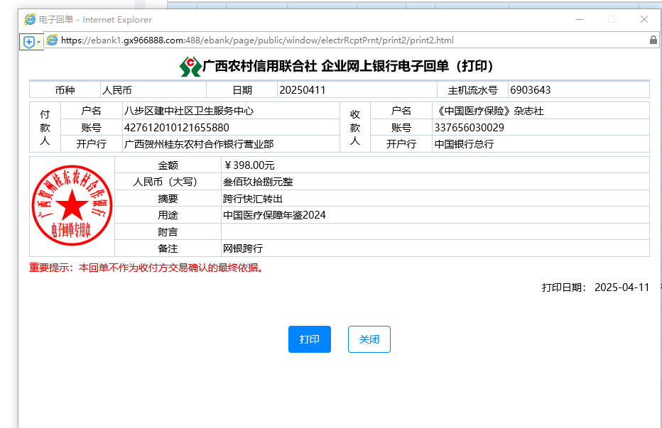This screenshot has width=662, height=428.
Task: Select the amount ¥398.00元
Action: tap(249, 165)
